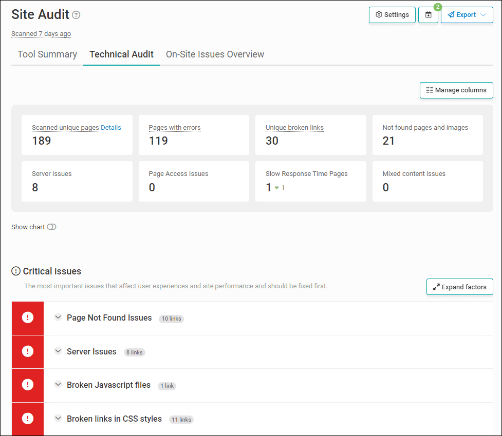
Task: Click the Critical issues exclamation icon
Action: click(16, 271)
